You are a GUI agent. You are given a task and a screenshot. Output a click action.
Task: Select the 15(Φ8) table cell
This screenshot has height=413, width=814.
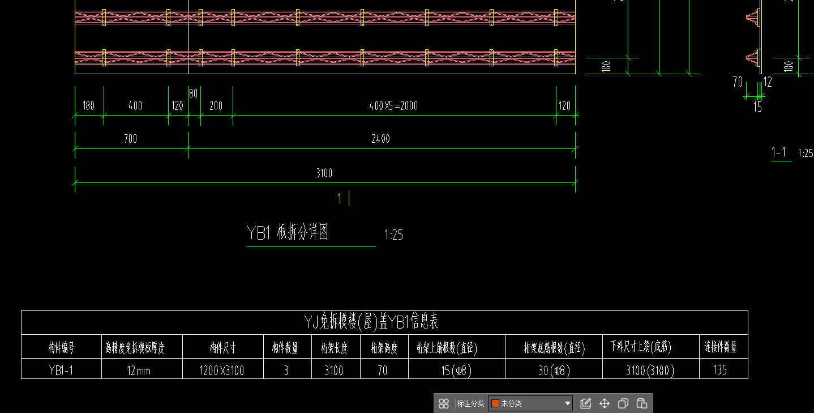[x=456, y=371]
